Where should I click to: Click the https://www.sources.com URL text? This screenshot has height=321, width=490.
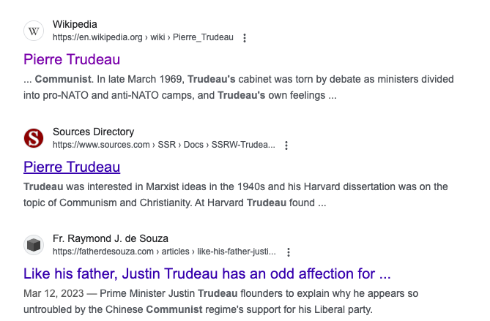[101, 145]
